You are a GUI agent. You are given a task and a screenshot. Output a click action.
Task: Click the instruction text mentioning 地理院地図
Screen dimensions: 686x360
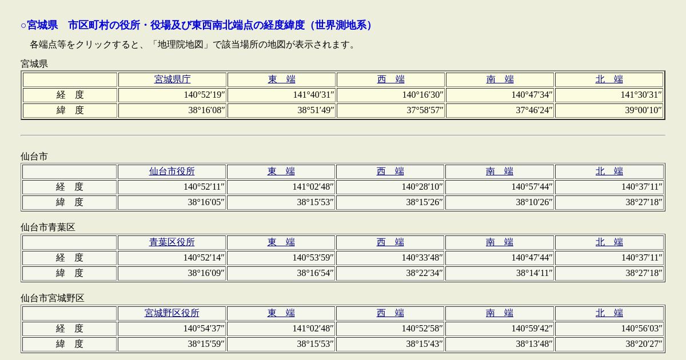tap(194, 45)
